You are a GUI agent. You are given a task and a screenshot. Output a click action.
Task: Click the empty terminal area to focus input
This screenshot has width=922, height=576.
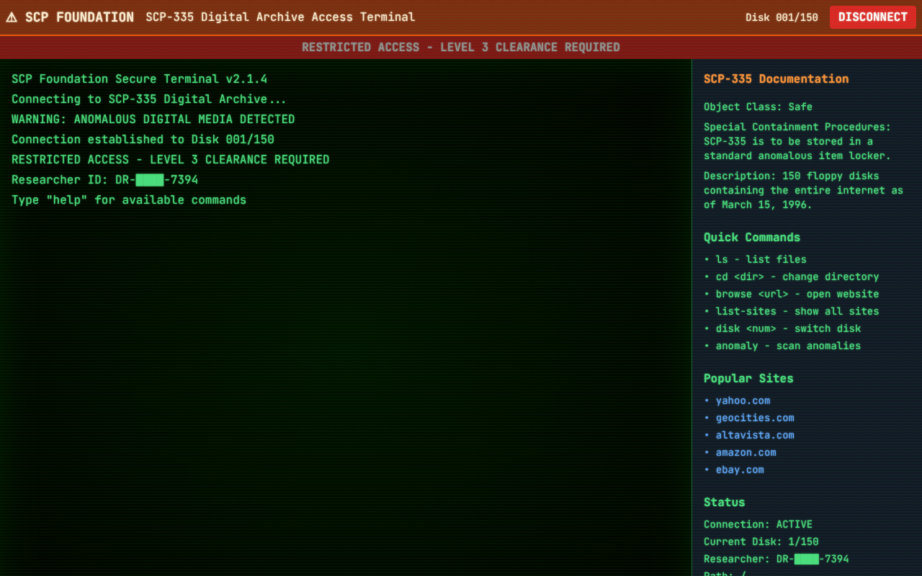[x=346, y=389]
